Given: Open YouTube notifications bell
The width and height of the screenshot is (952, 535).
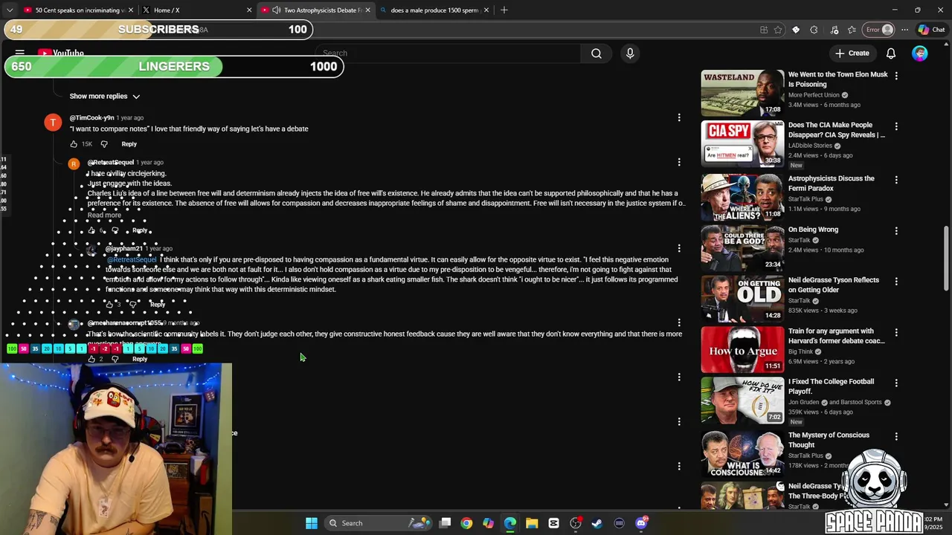Looking at the screenshot, I should tap(891, 53).
